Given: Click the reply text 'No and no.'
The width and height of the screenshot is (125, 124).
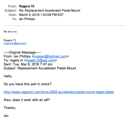Looking at the screenshot, I should point(11,32).
